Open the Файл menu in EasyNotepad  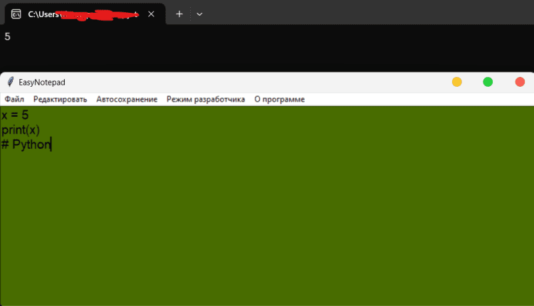14,100
